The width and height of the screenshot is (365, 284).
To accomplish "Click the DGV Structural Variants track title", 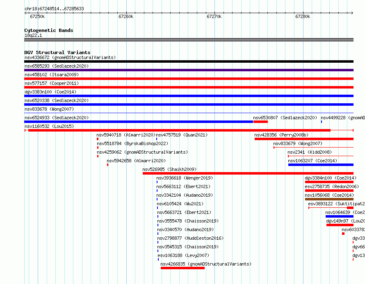I will pyautogui.click(x=57, y=52).
